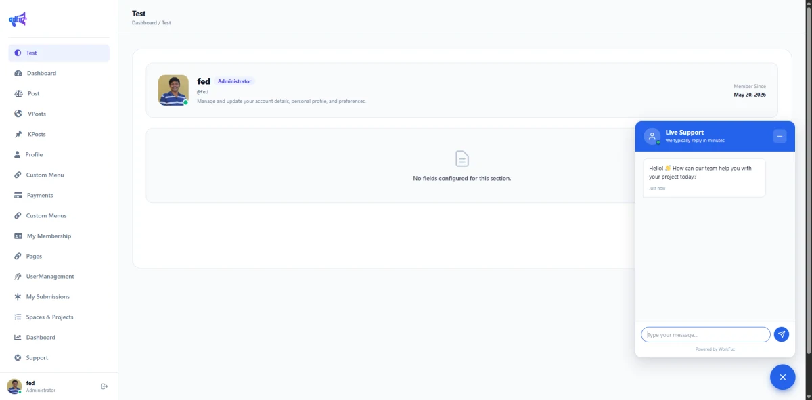
Task: Click the person icon next to Profile
Action: click(18, 154)
